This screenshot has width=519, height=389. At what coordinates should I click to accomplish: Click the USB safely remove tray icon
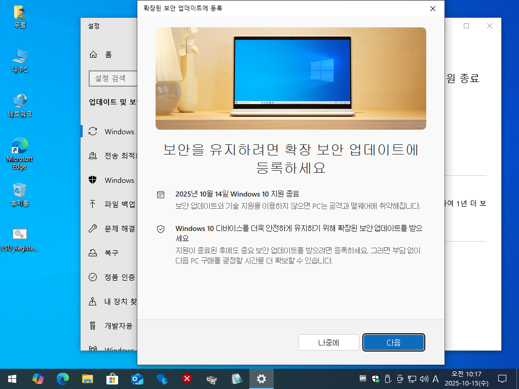coord(388,379)
